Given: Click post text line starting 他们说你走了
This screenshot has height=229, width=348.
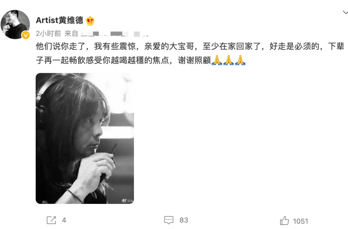Looking at the screenshot, I should 190,46.
